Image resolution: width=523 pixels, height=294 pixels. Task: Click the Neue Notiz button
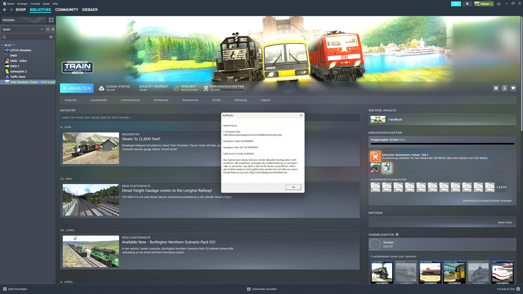click(x=505, y=222)
